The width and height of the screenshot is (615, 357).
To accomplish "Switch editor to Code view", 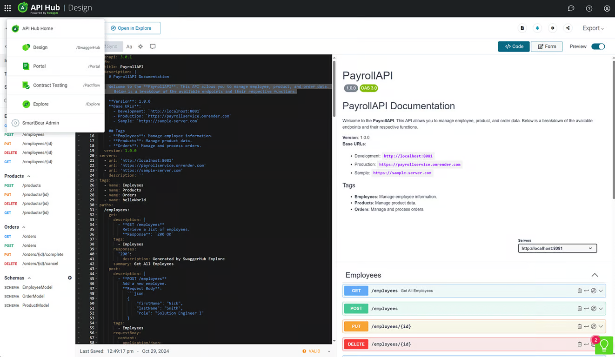I will pyautogui.click(x=514, y=46).
